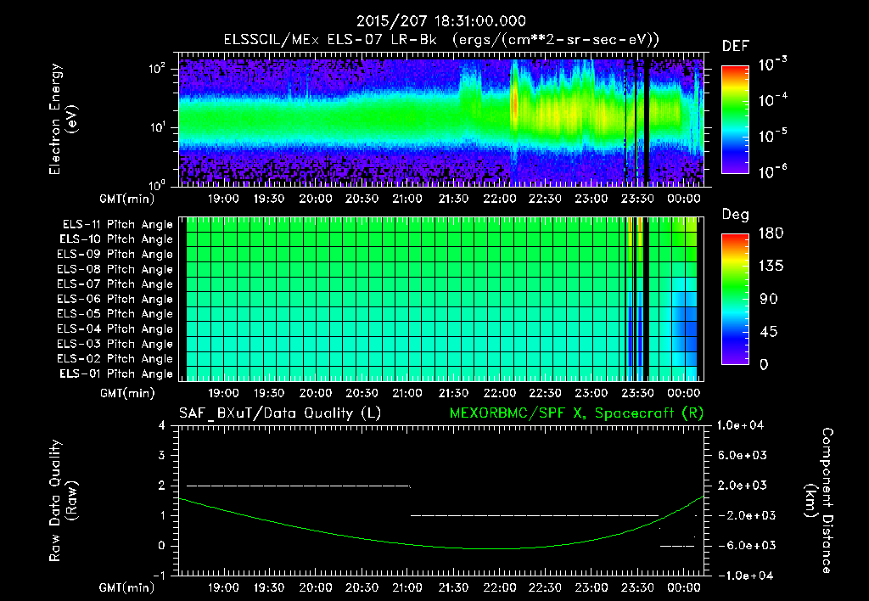Click the 10^1 electron energy tick label
The height and width of the screenshot is (601, 869).
click(x=157, y=127)
